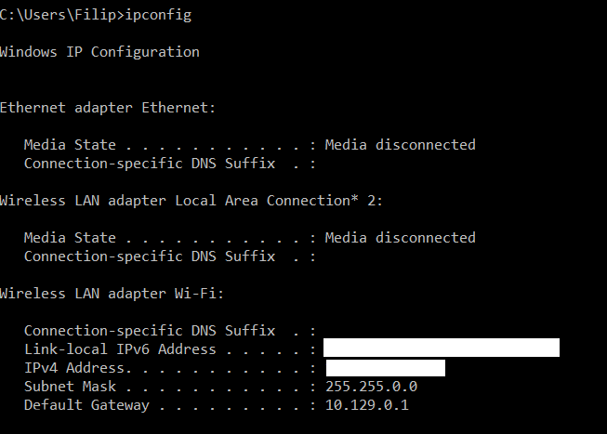Click Media disconnected value under Local Area Connection
The image size is (607, 434).
click(x=401, y=238)
